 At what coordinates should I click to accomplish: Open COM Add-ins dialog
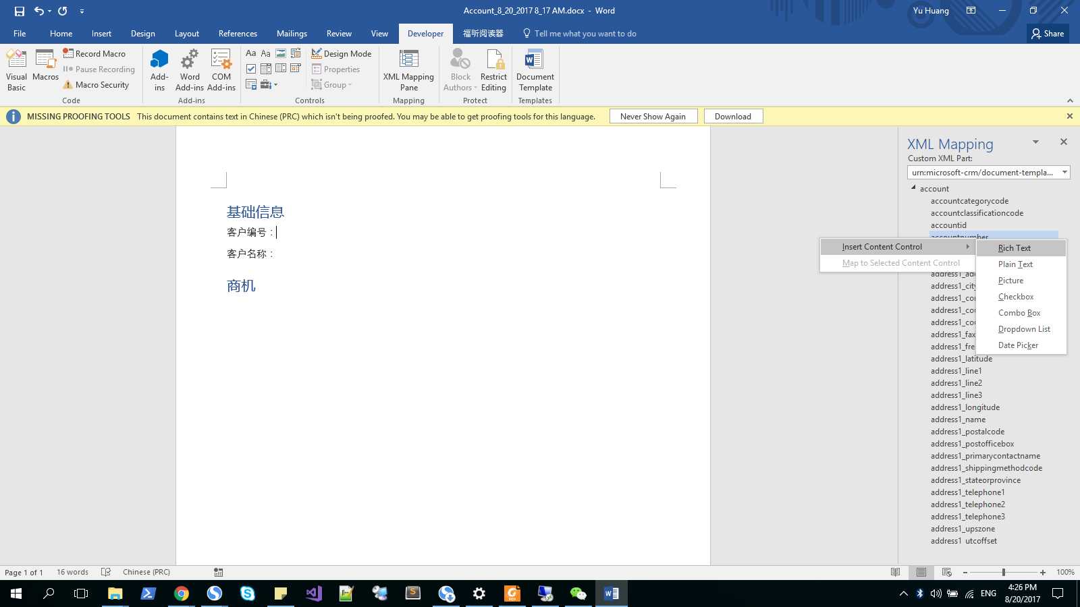221,70
